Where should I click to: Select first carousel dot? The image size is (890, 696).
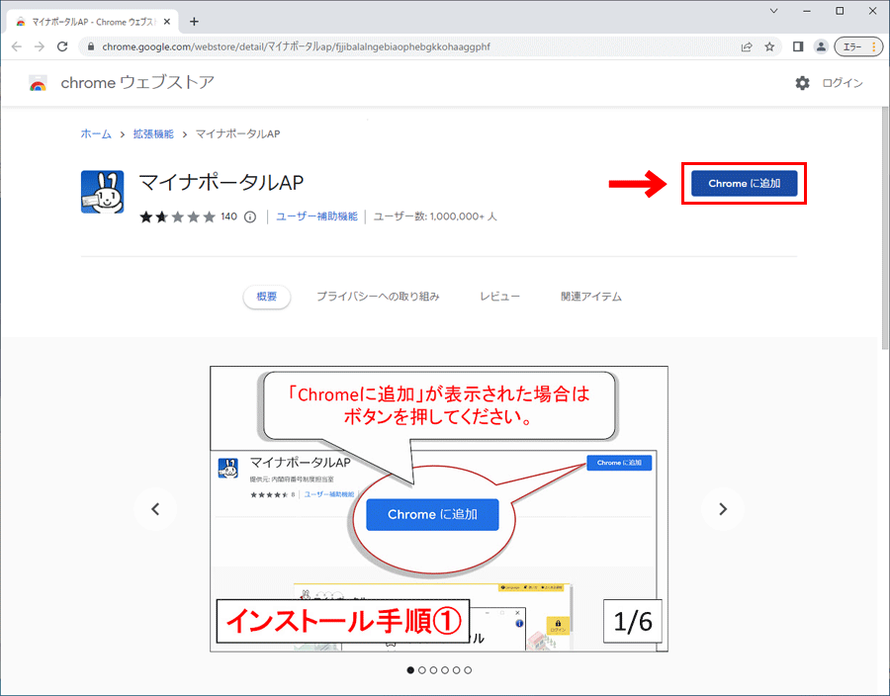(x=410, y=670)
